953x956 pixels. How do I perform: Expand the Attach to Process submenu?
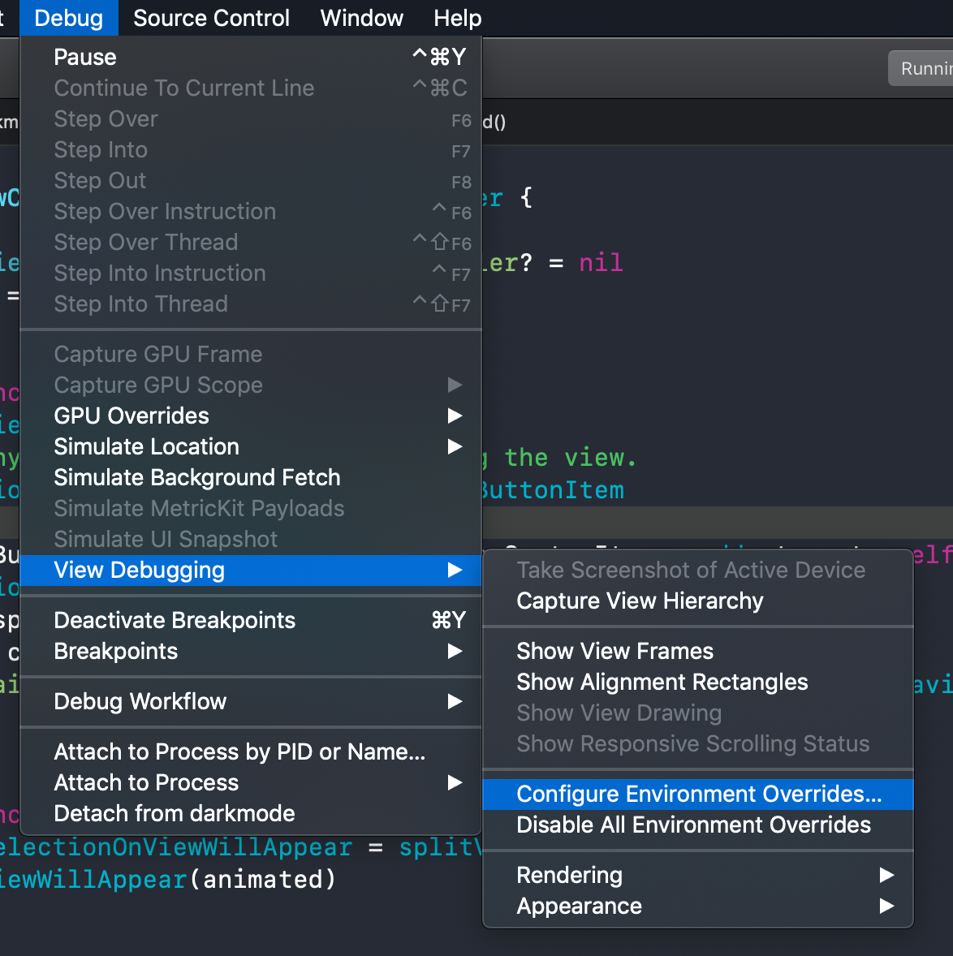(x=146, y=783)
